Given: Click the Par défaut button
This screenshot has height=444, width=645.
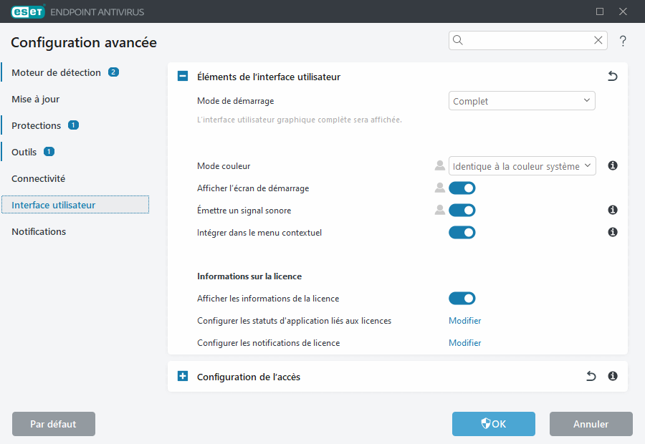Looking at the screenshot, I should point(54,424).
